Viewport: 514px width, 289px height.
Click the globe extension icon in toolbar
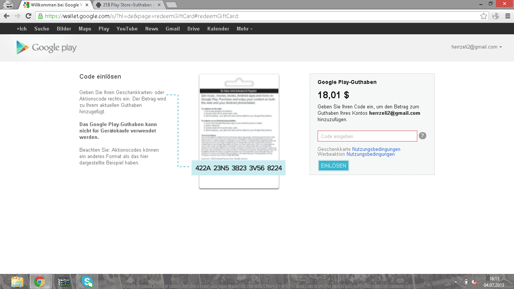click(x=496, y=16)
